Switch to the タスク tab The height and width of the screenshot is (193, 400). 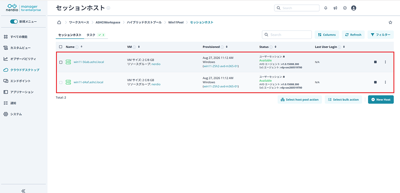pos(96,35)
